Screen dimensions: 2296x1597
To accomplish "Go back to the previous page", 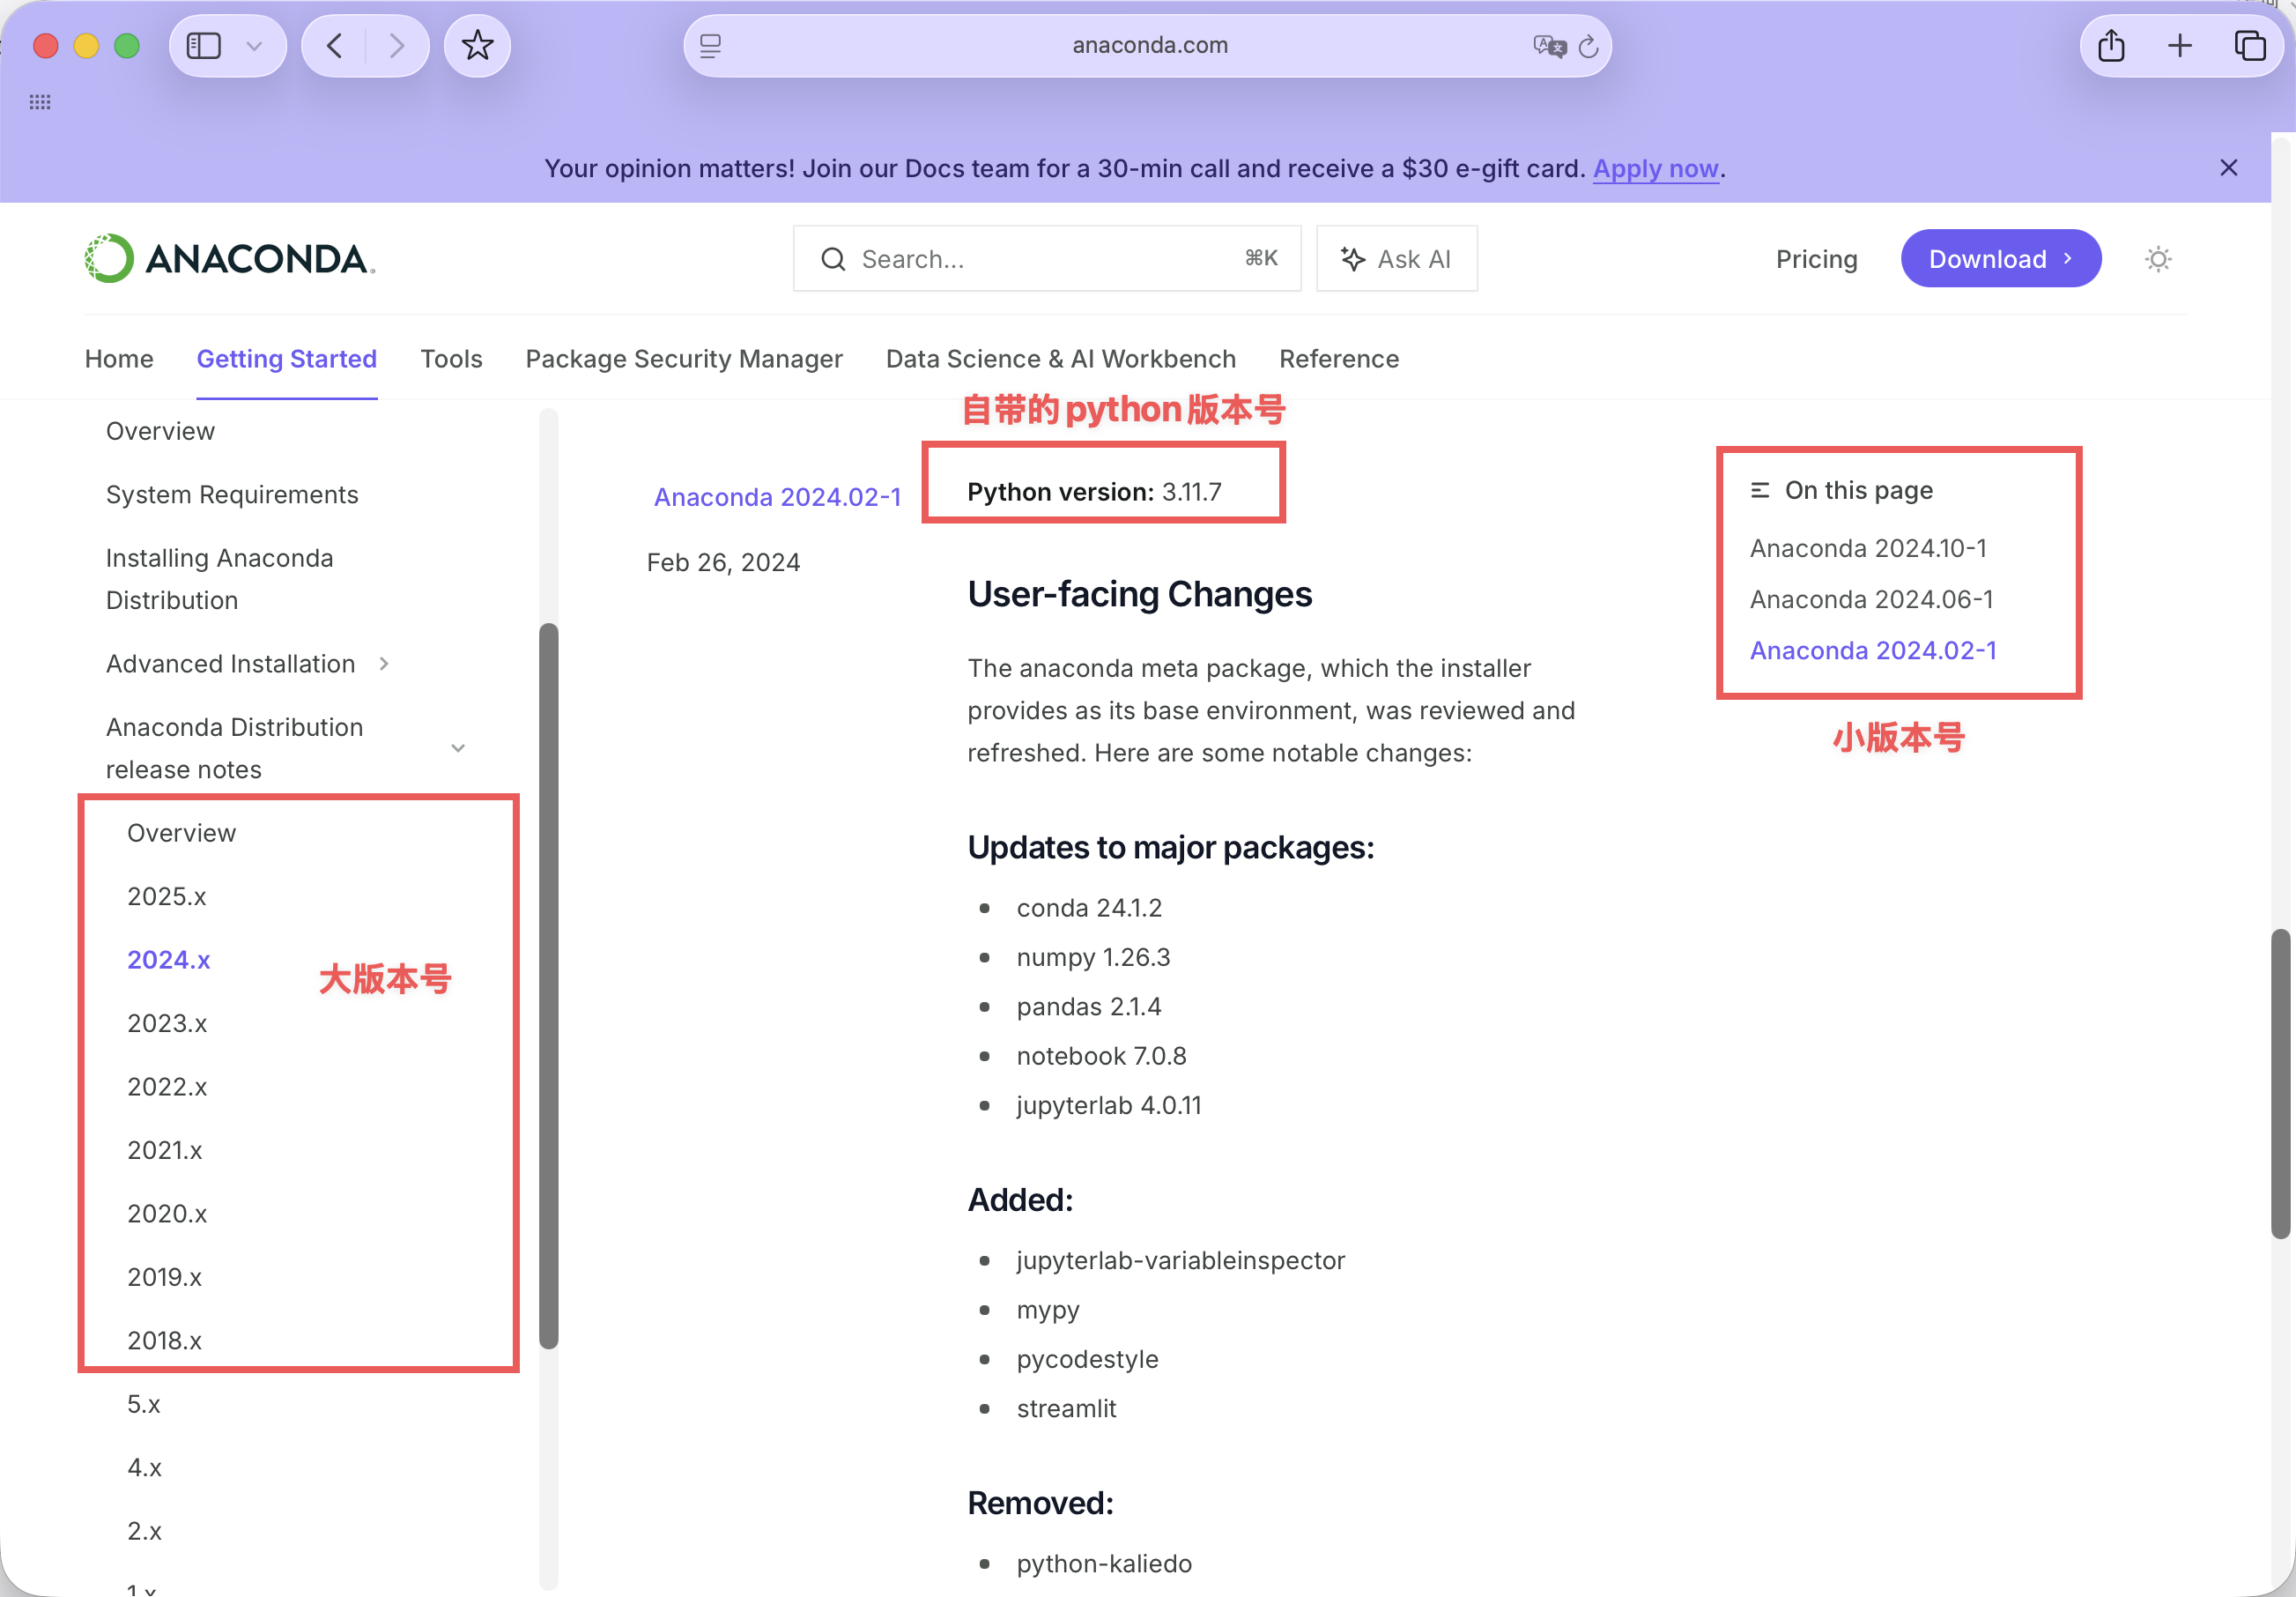I will 334,46.
